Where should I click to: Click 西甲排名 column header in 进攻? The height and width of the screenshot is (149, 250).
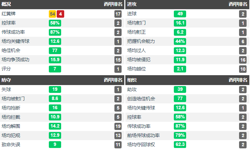pyautogui.click(x=238, y=4)
